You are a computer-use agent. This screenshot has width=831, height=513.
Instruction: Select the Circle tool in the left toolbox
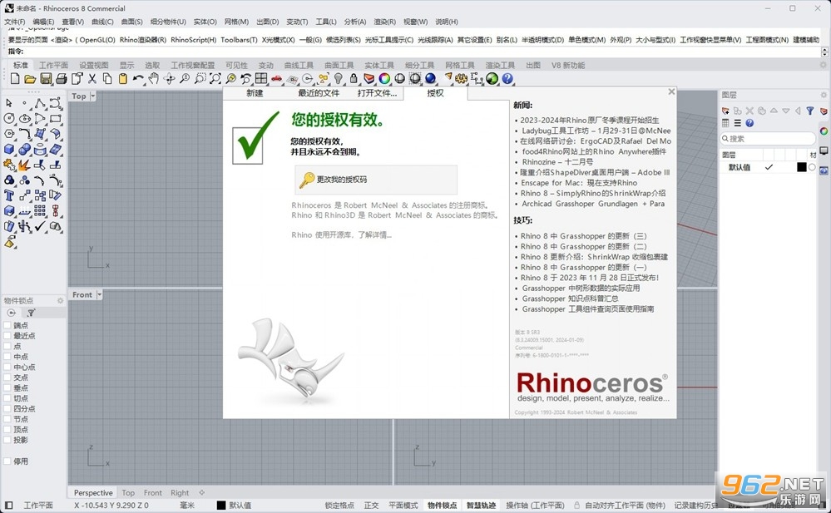(x=9, y=118)
